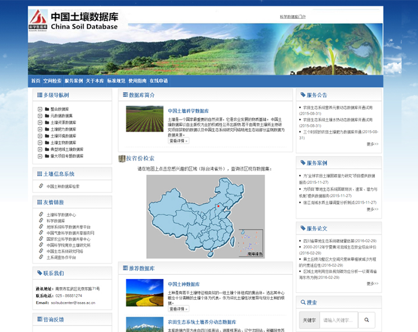Open the 首页 navigation item

click(36, 81)
